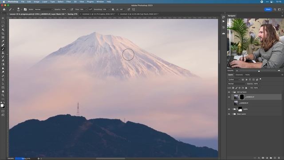Image resolution: width=284 pixels, height=160 pixels.
Task: Expand the Base Layers group
Action: (x=232, y=114)
